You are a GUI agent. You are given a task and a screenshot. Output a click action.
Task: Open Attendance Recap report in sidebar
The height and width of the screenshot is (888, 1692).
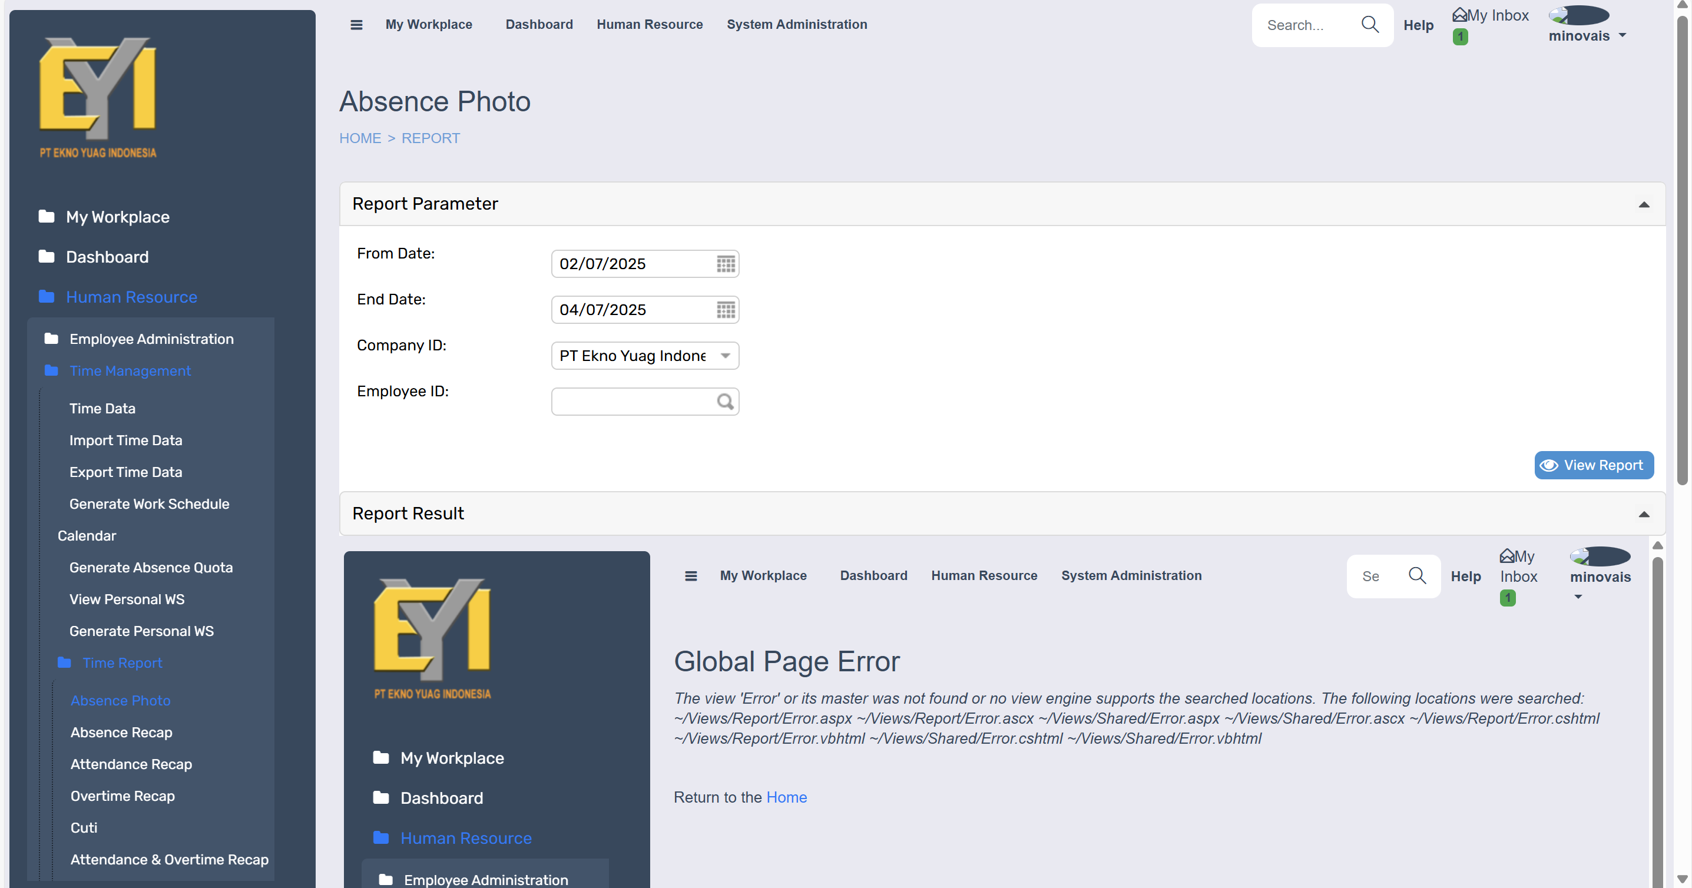pyautogui.click(x=131, y=764)
